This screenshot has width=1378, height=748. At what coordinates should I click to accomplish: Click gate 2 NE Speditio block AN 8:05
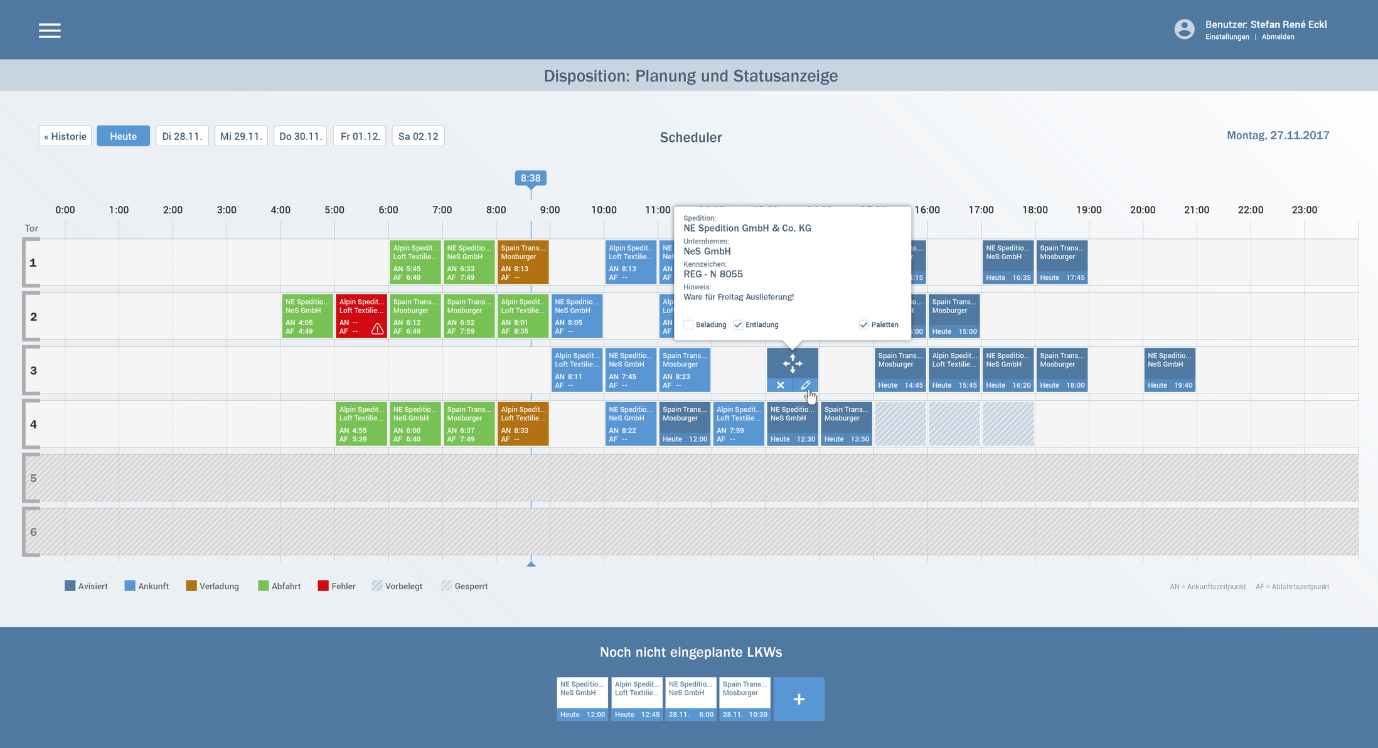coord(577,316)
